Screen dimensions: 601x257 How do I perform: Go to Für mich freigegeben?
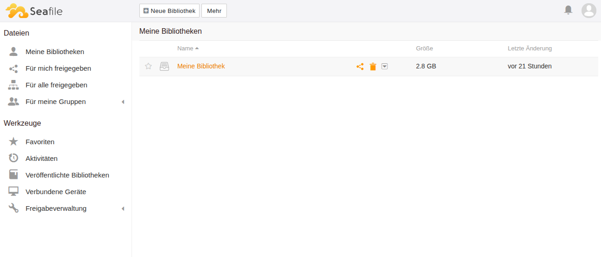(58, 68)
